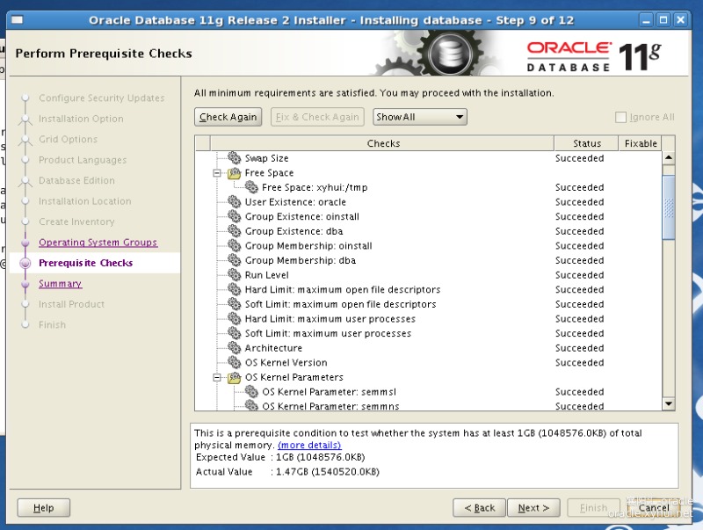The height and width of the screenshot is (530, 703).
Task: Click gear icon next to Group Membership: dba
Action: pos(234,260)
